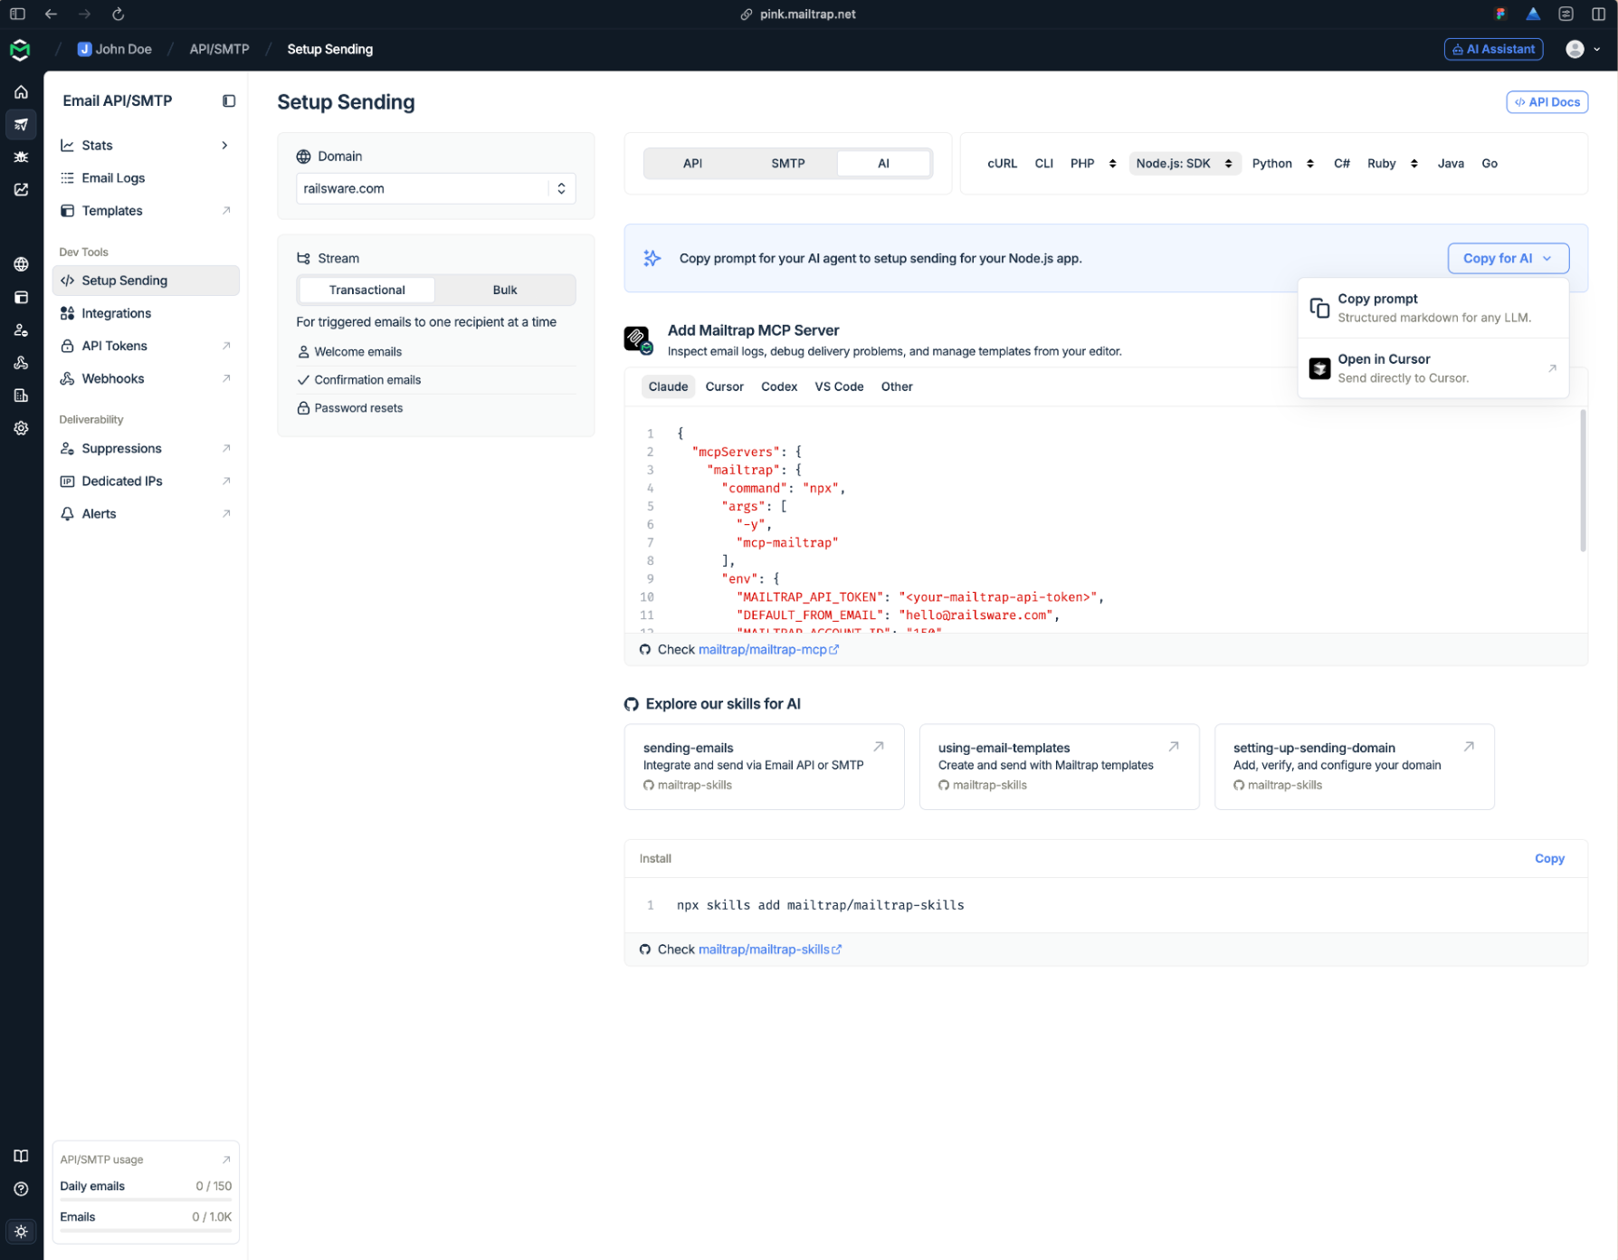Viewport: 1618px width, 1260px height.
Task: Click the Cursor app icon in dropdown
Action: pos(1319,368)
